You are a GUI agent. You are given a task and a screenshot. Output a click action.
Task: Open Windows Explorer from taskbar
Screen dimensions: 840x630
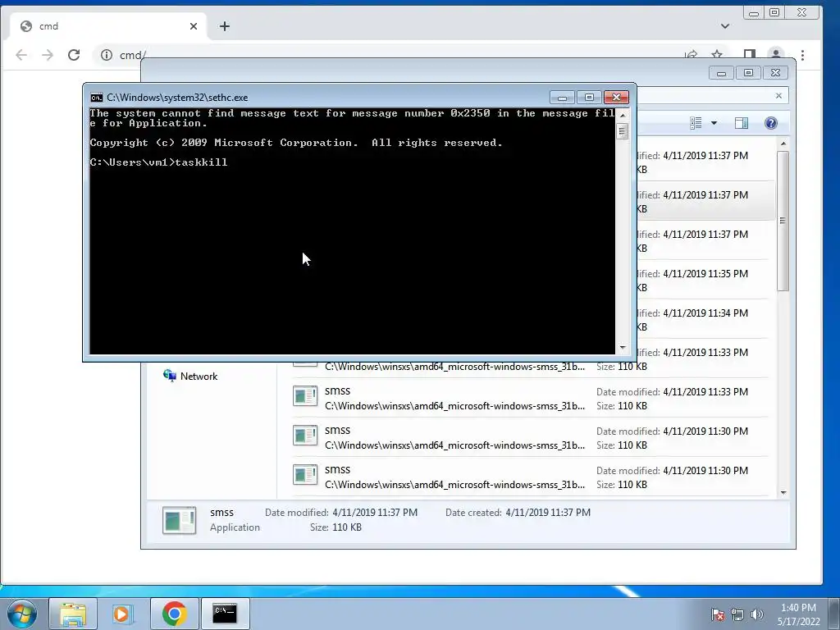[73, 614]
